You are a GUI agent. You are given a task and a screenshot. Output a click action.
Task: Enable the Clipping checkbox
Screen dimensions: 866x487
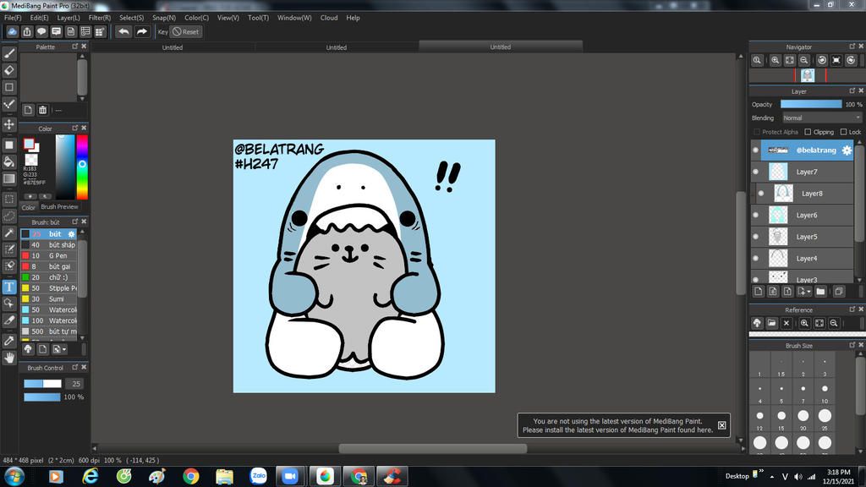[x=808, y=132]
